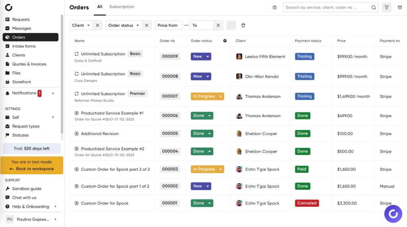Click Trialing badge for order 000007
407x227 pixels.
point(304,96)
